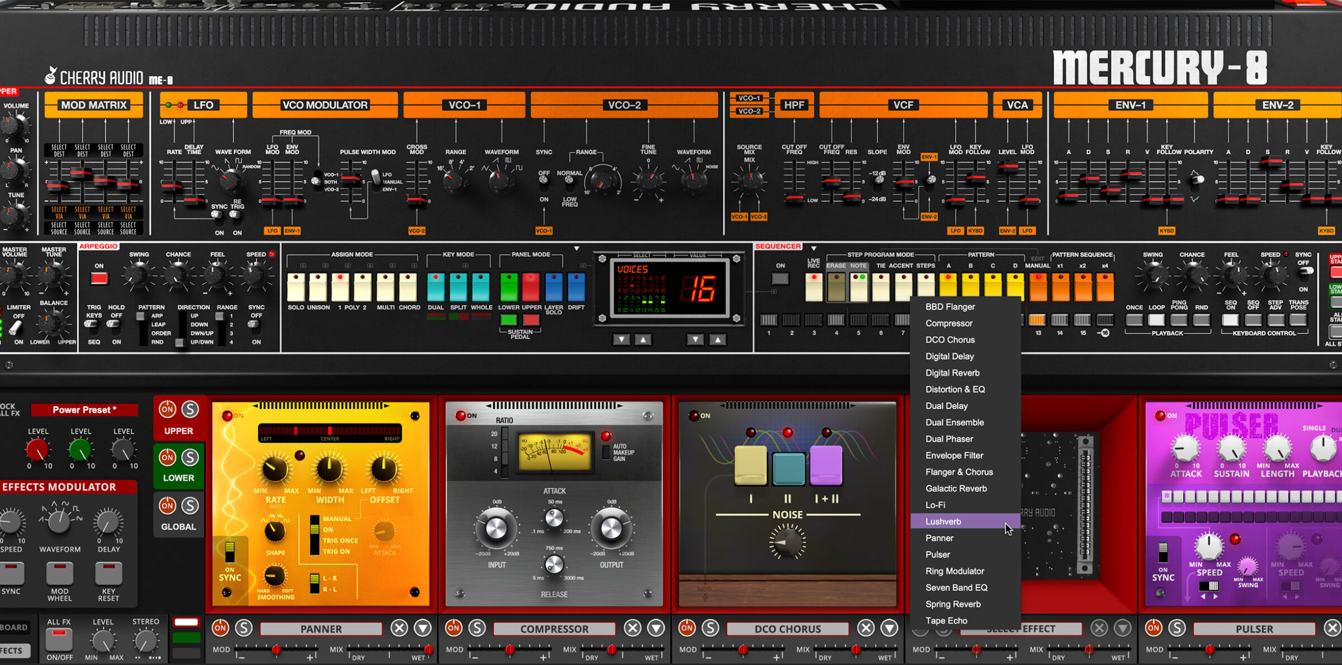1342x665 pixels.
Task: Click the Voices LED display screen
Action: [669, 288]
